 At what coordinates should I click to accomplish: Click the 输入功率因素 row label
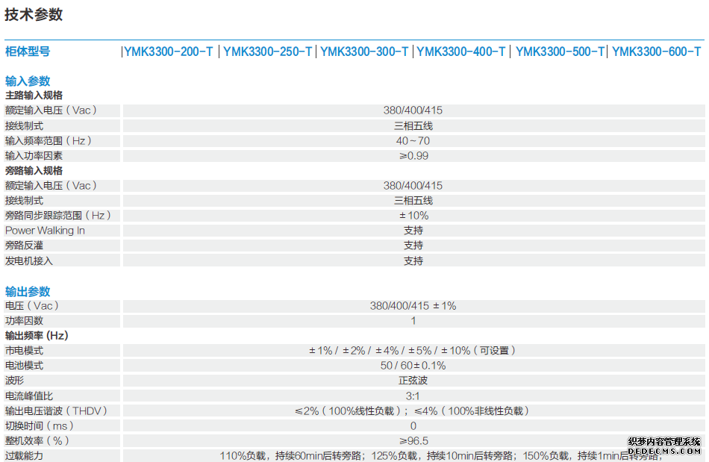click(34, 156)
